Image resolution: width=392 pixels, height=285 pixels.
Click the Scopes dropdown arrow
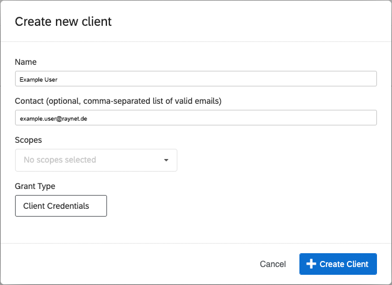pos(166,160)
